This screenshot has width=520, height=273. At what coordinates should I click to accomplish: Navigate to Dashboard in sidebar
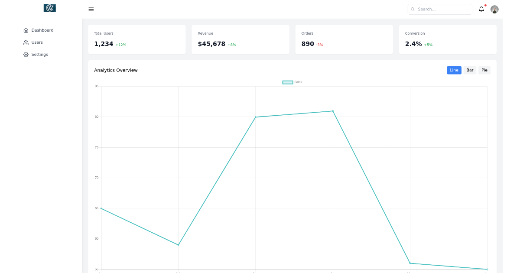pos(42,30)
